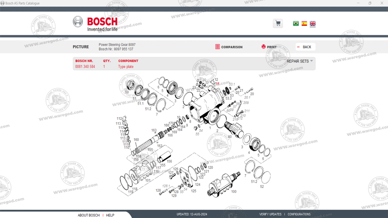The image size is (388, 218).
Task: Click part label 125 in the diagram
Action: 193,191
